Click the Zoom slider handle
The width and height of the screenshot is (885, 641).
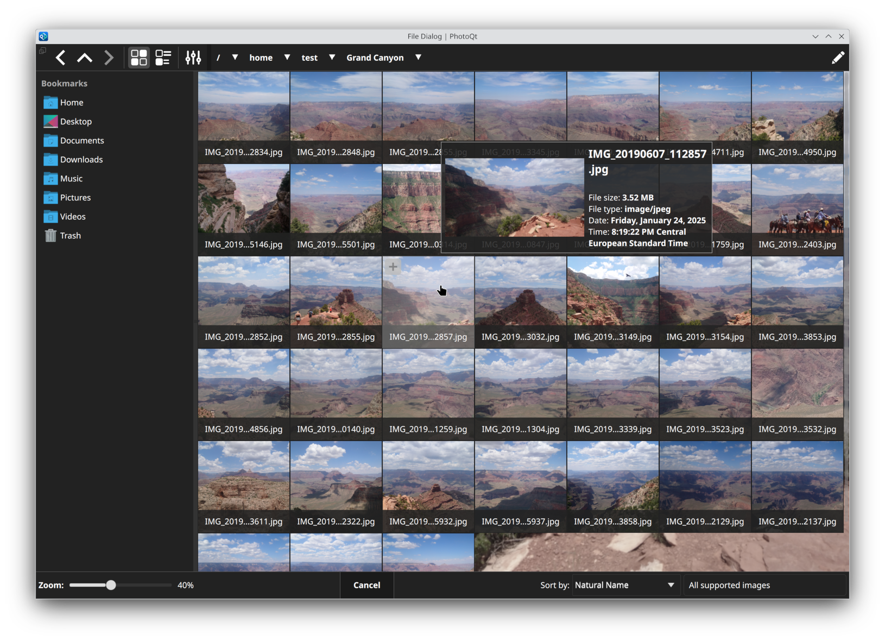pyautogui.click(x=111, y=585)
